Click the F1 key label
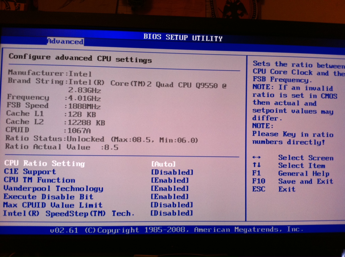This screenshot has height=257, width=345. [x=256, y=173]
